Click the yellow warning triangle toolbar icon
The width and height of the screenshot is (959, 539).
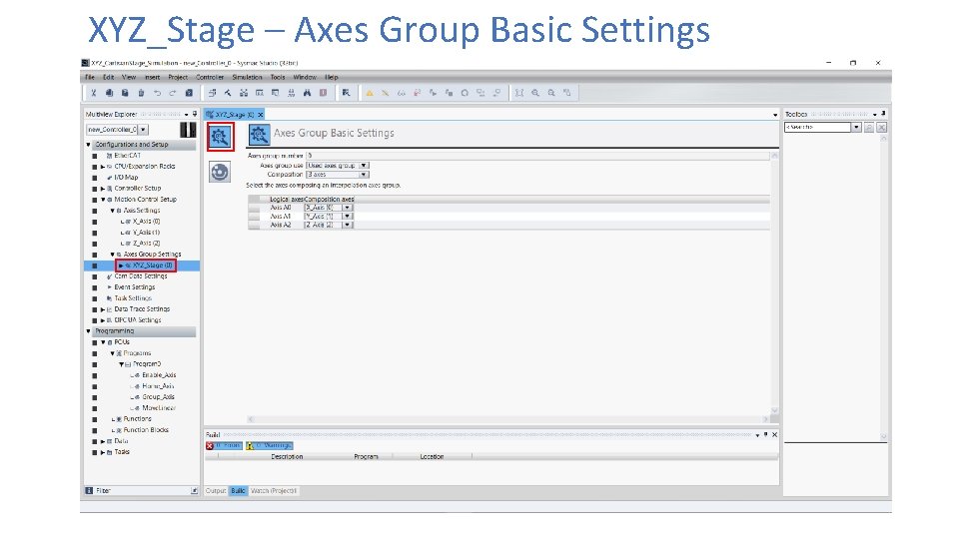(370, 93)
